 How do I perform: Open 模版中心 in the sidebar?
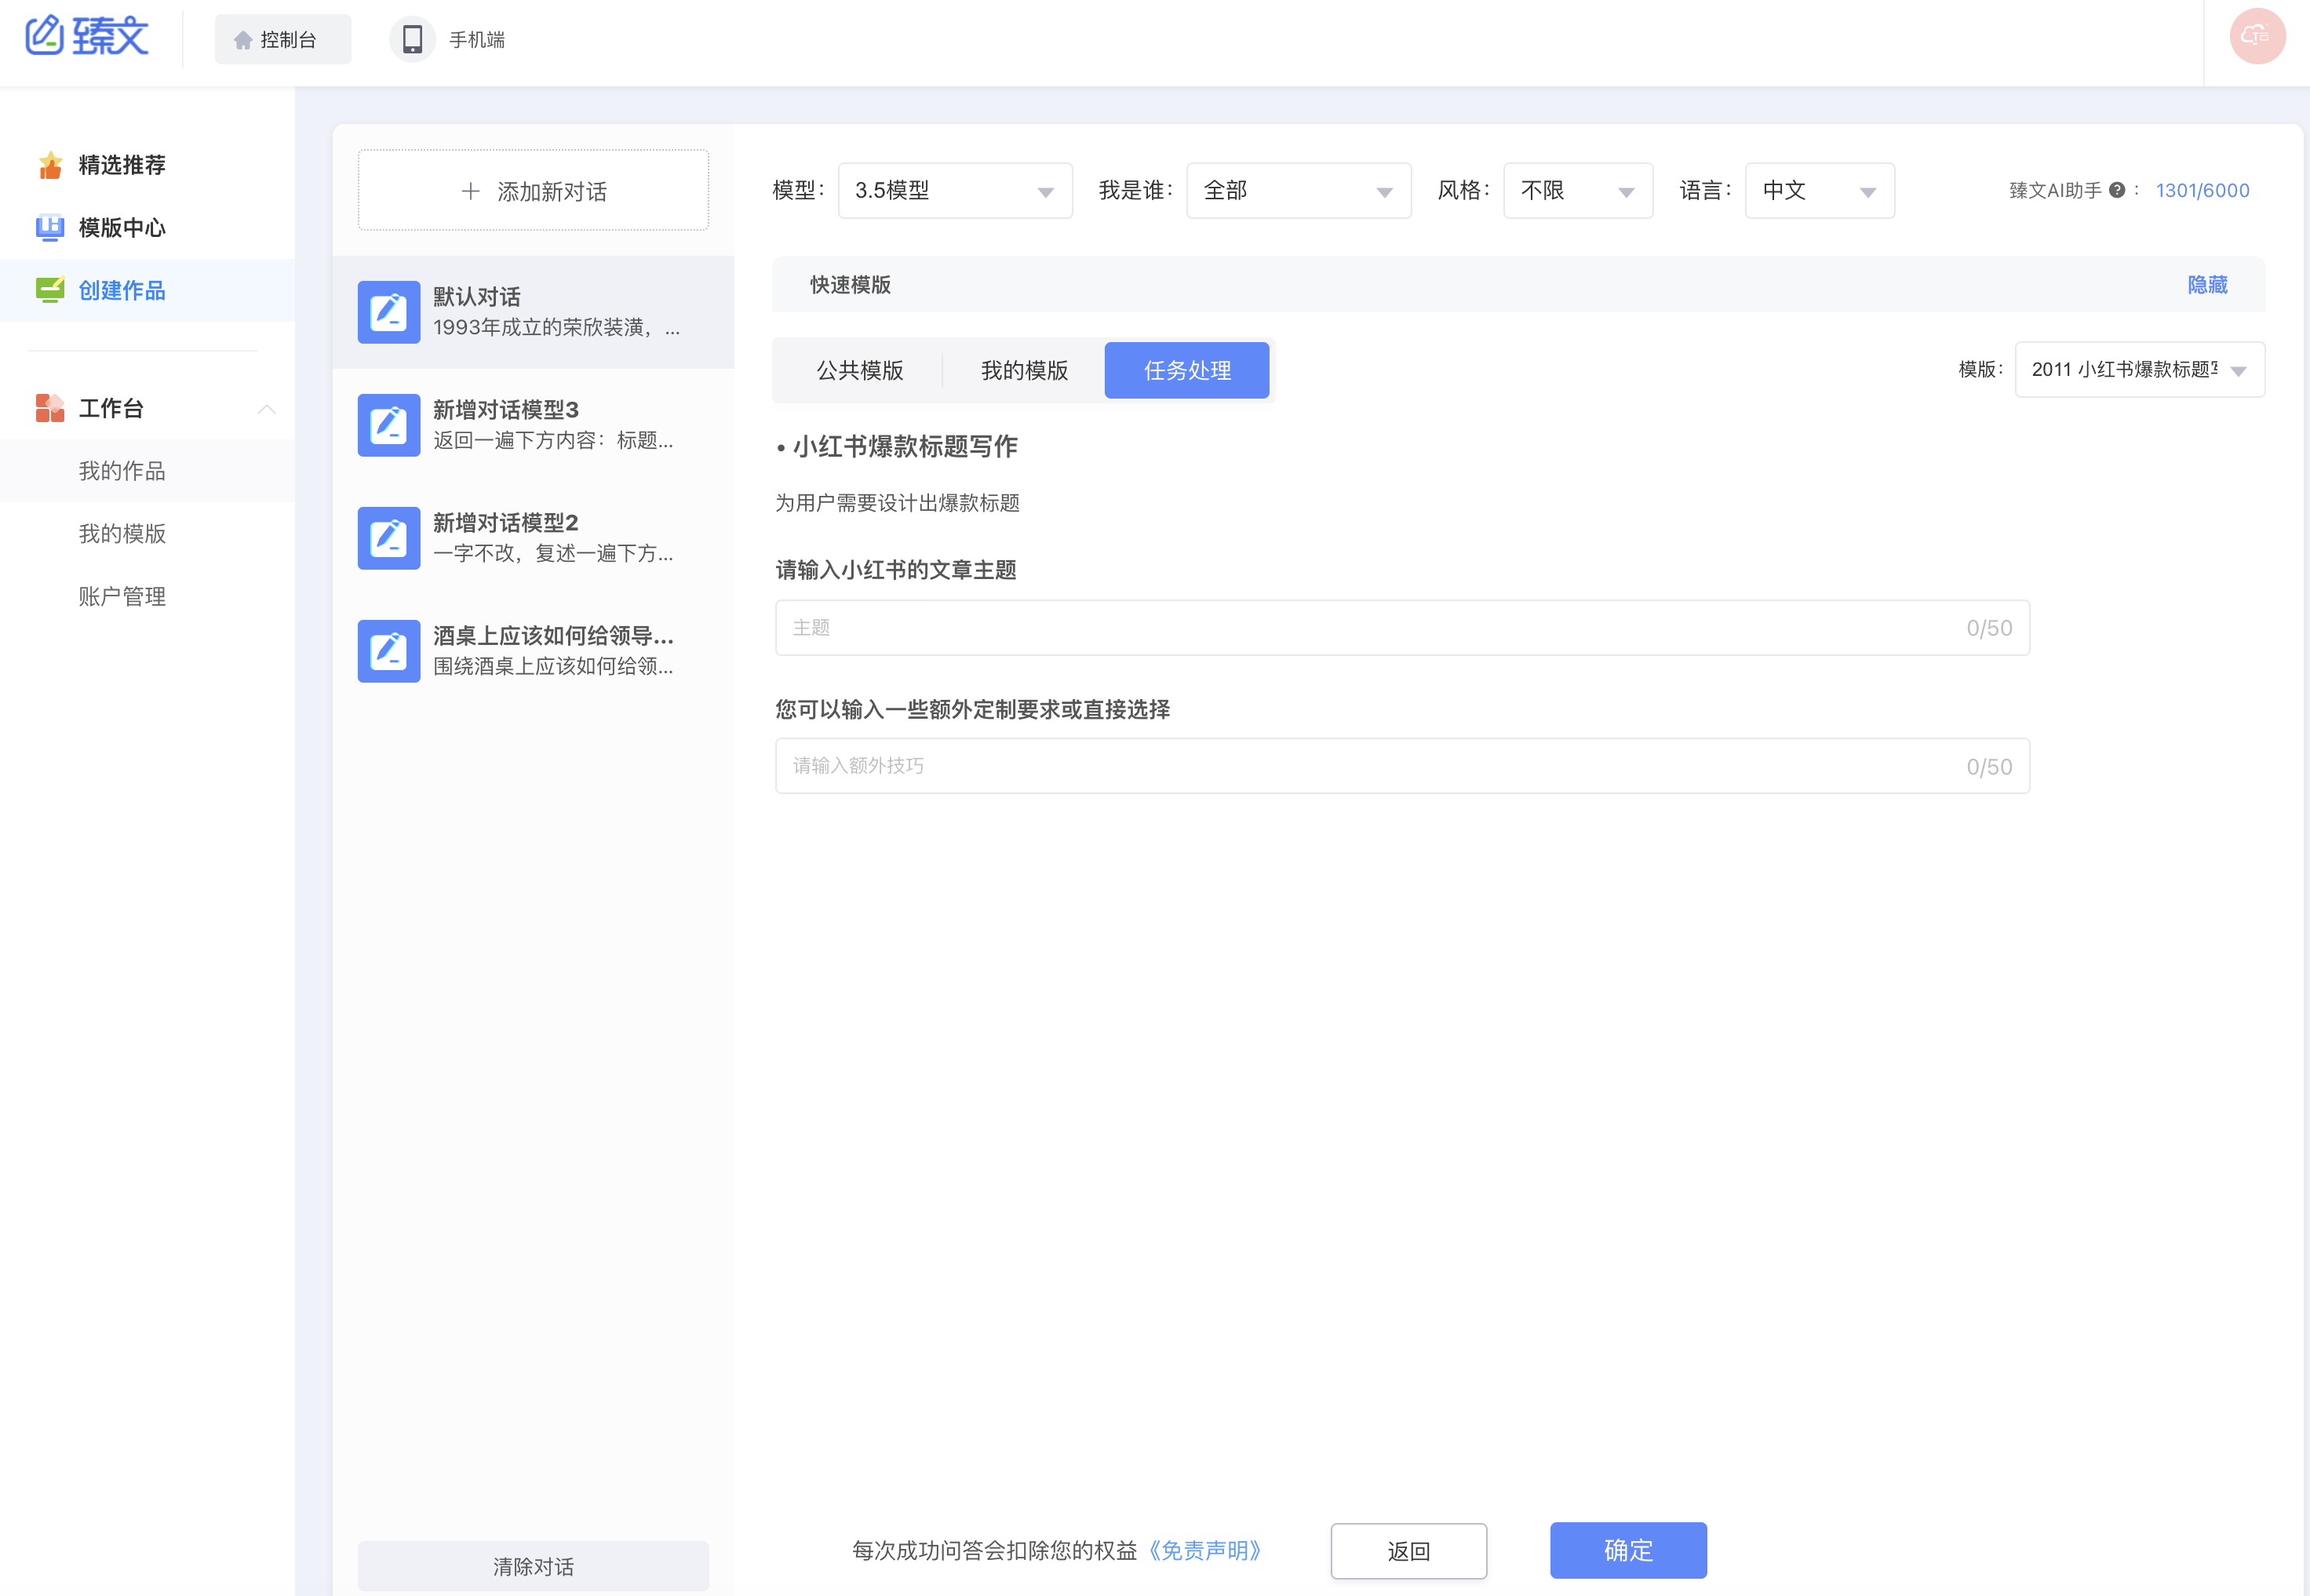tap(120, 228)
